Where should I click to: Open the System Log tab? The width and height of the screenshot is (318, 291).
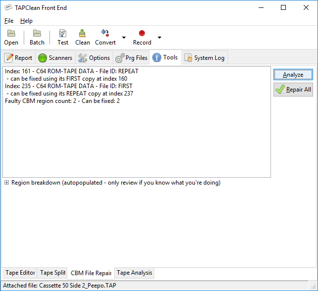(x=205, y=58)
